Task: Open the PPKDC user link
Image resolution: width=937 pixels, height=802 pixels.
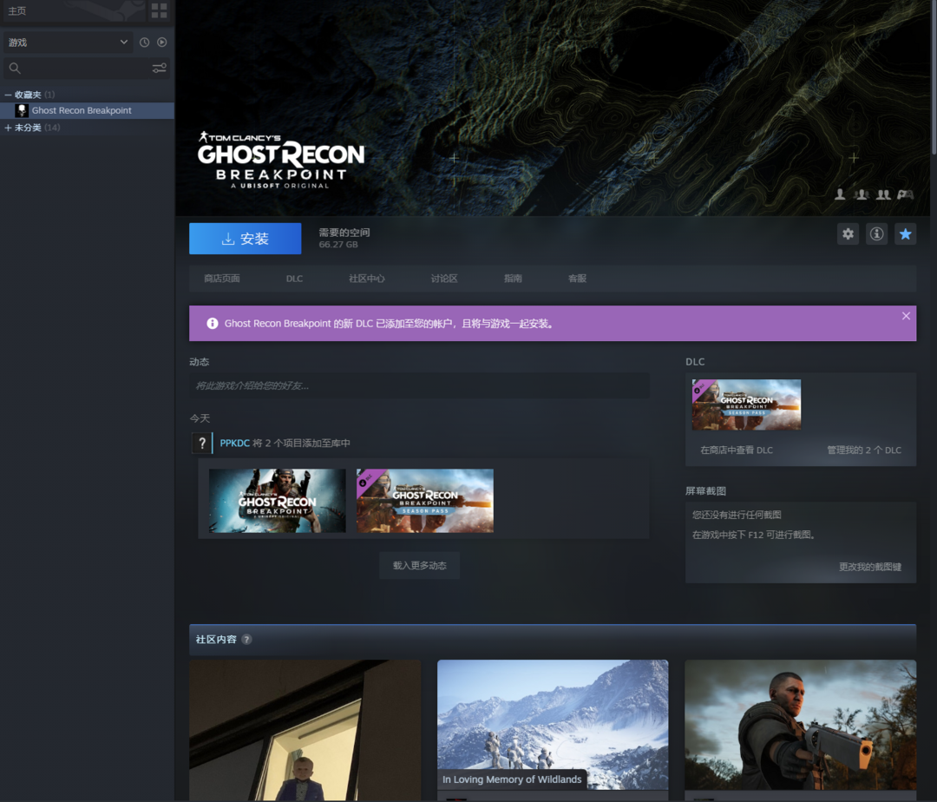Action: [234, 443]
